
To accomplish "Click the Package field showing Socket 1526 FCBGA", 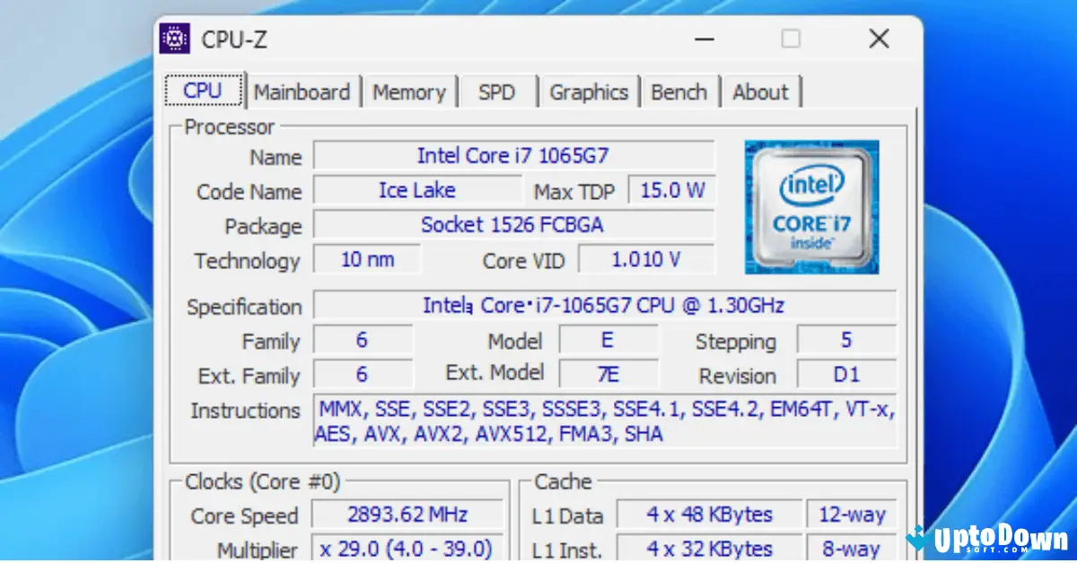I will point(513,224).
